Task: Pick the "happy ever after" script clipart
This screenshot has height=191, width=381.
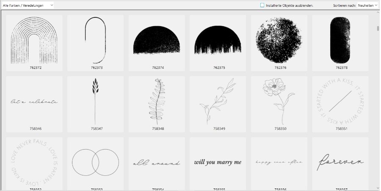Action: (x=279, y=164)
